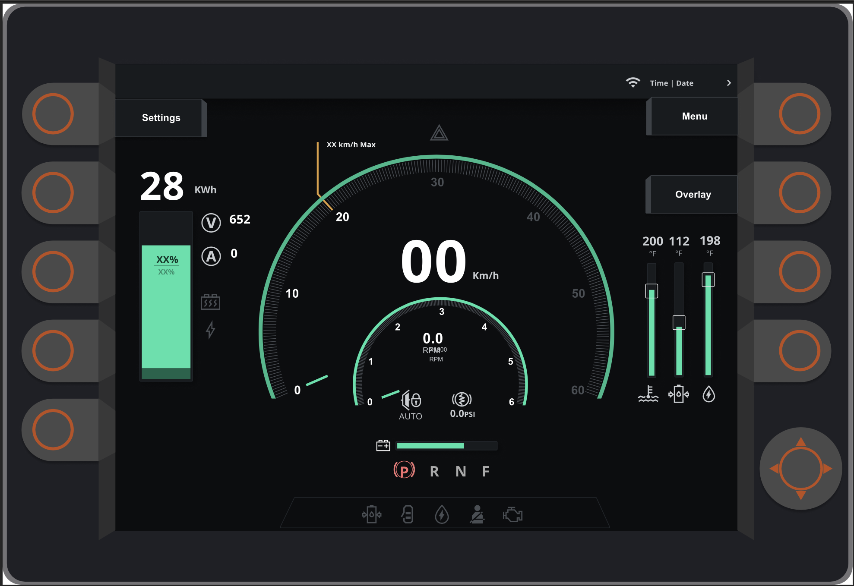
Task: Expand the Time | Date chevron arrow
Action: 729,83
